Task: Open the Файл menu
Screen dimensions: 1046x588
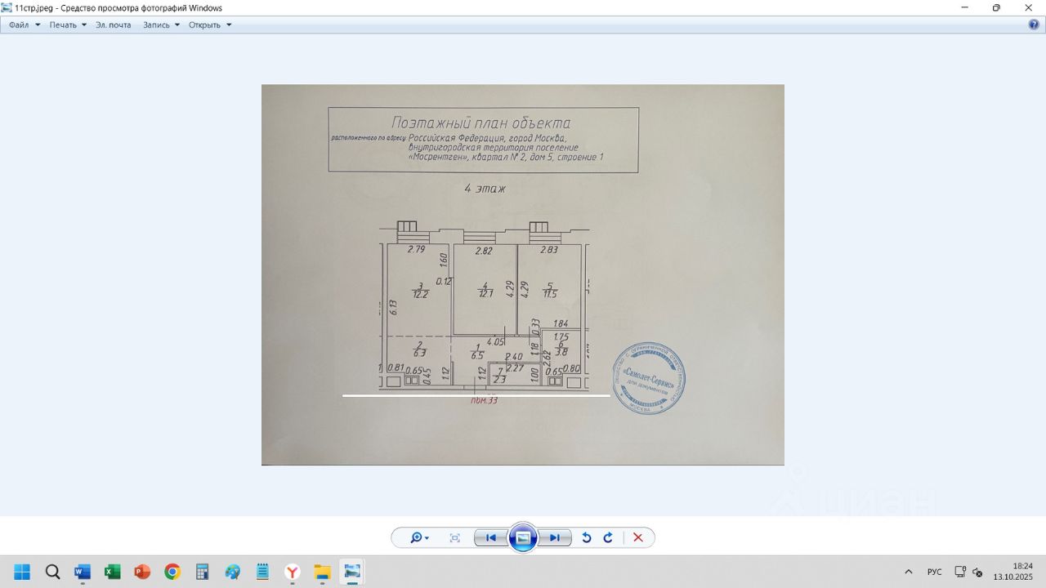Action: tap(25, 24)
